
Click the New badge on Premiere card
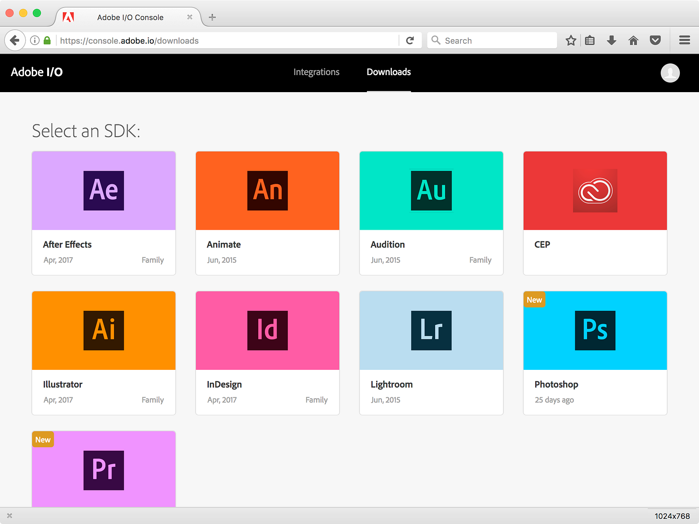(43, 440)
